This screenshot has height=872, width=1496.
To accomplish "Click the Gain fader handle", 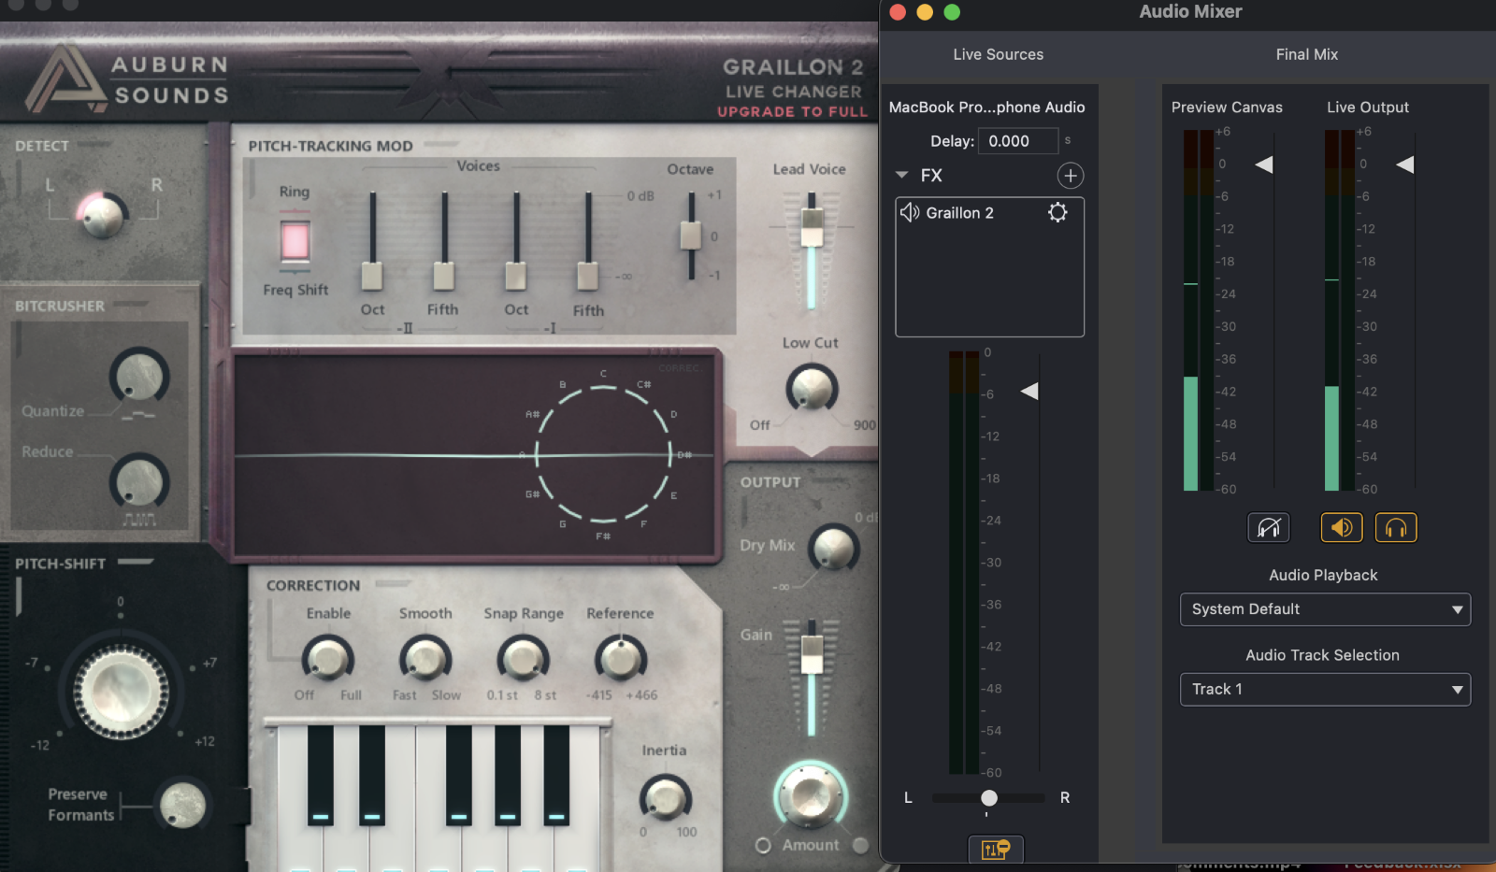I will tap(812, 653).
